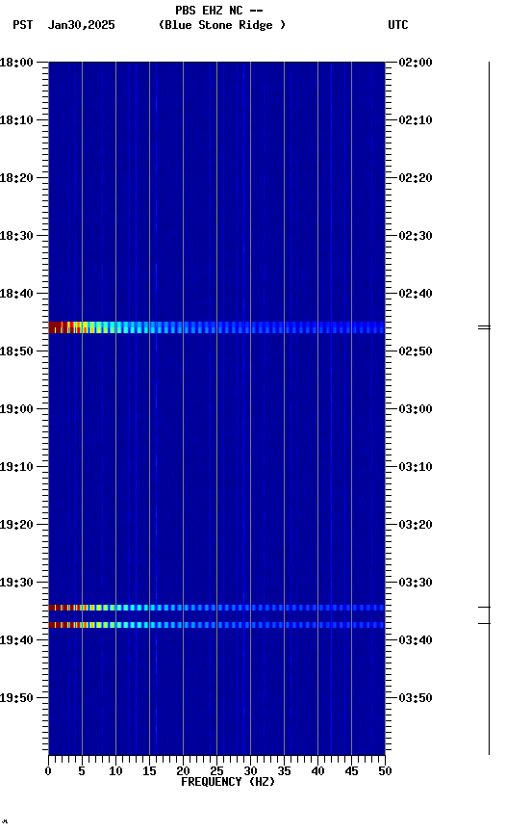Click the '02:50' UTC time label
The width and height of the screenshot is (531, 832).
(416, 351)
